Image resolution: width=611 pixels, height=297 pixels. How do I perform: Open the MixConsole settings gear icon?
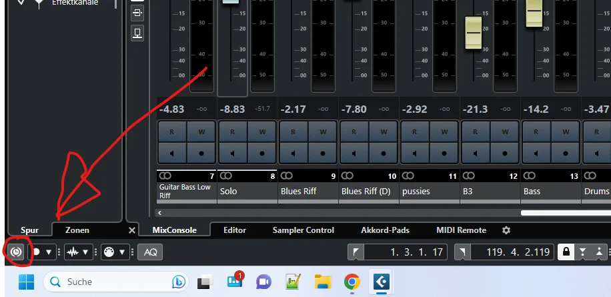506,230
